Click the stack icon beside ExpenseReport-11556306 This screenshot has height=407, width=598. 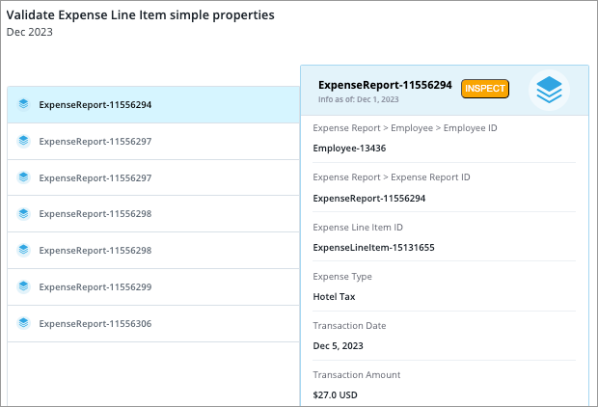tap(24, 323)
